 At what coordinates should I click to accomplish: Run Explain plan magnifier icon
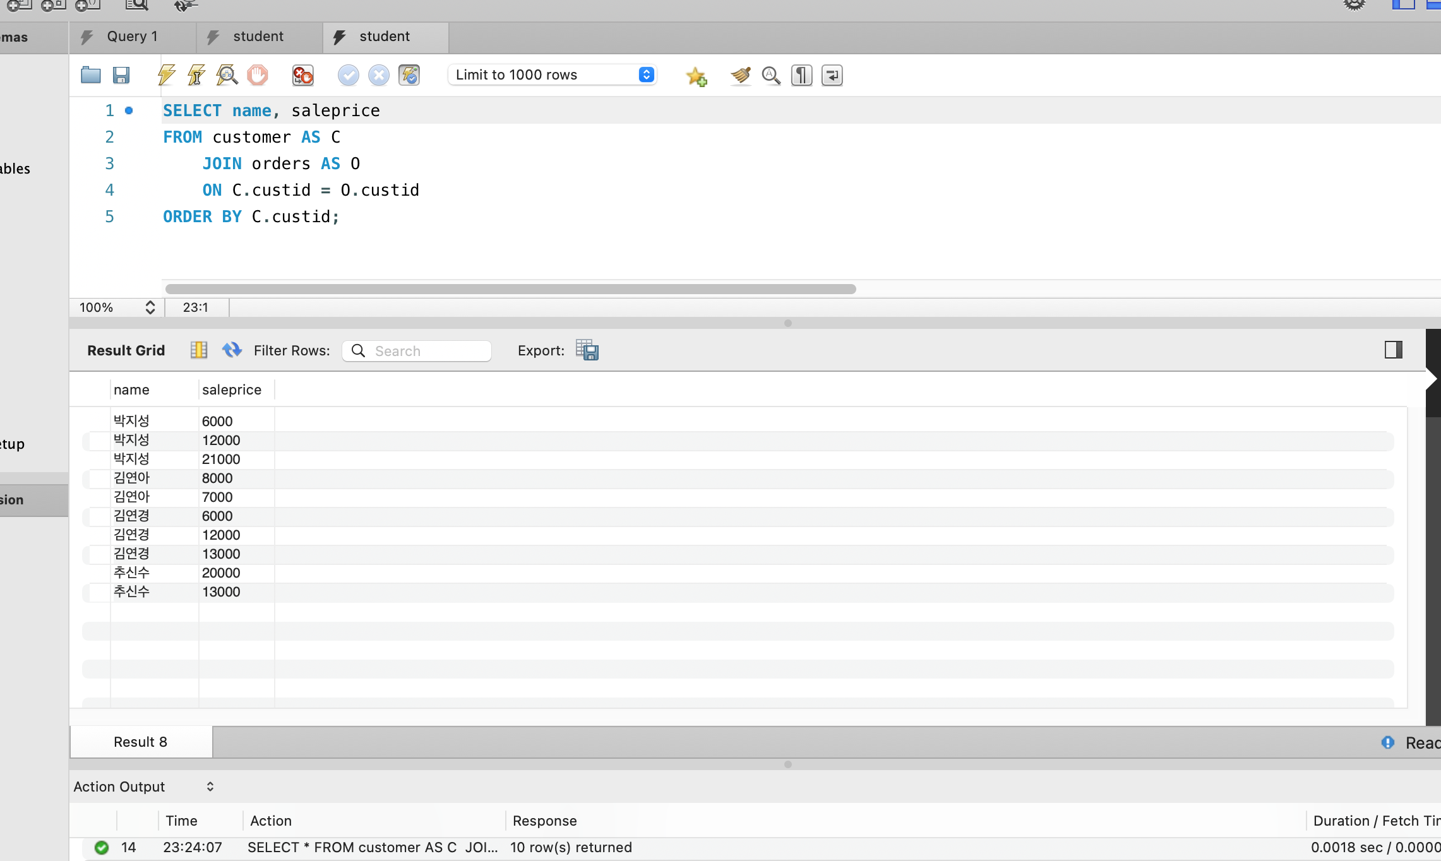click(227, 75)
